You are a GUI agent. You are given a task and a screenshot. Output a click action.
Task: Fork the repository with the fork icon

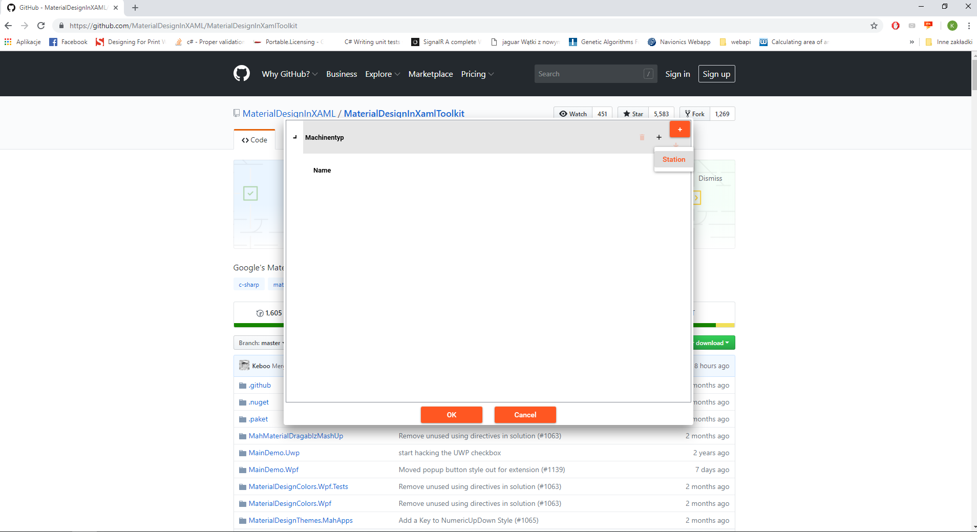pyautogui.click(x=694, y=113)
